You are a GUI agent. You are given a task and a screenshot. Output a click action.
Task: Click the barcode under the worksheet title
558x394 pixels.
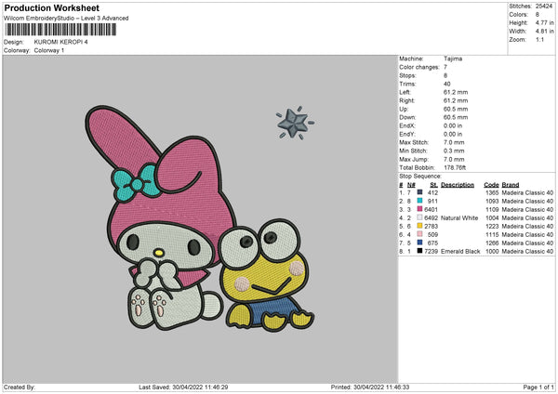point(60,30)
